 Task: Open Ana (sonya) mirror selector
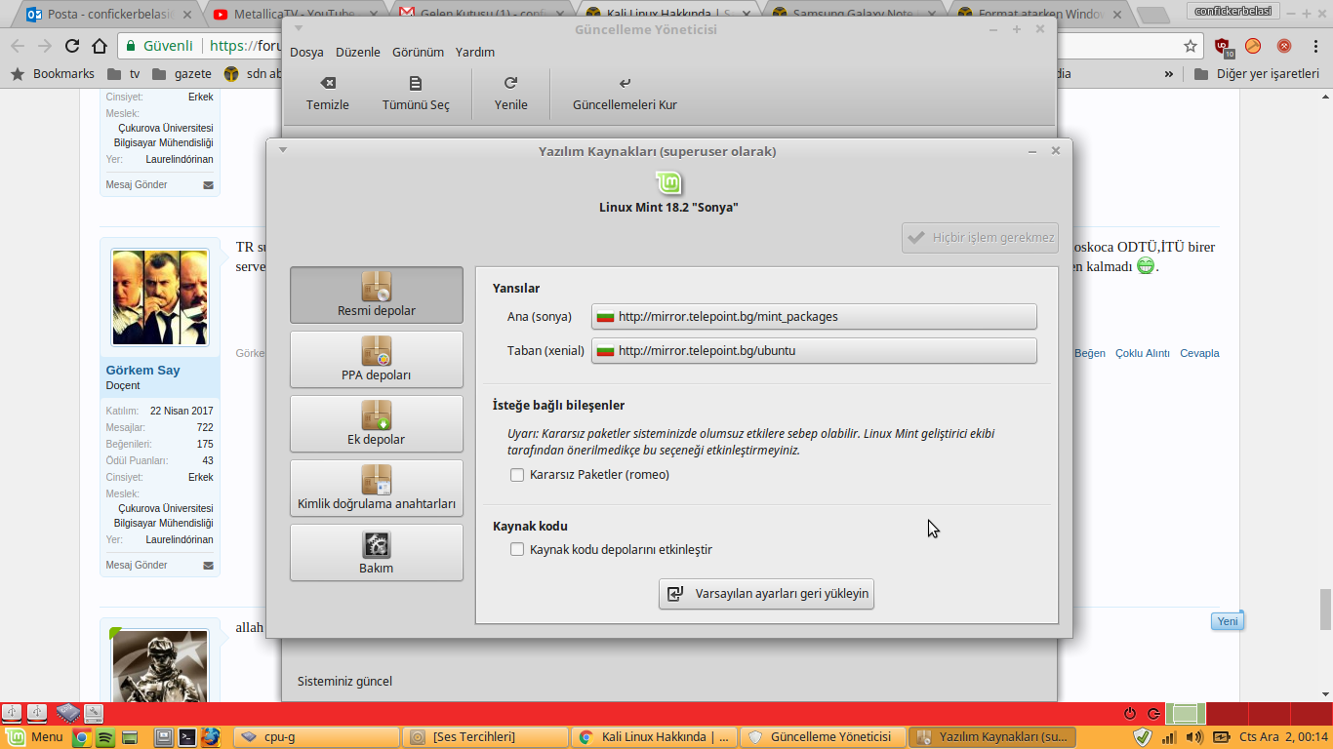click(x=814, y=317)
